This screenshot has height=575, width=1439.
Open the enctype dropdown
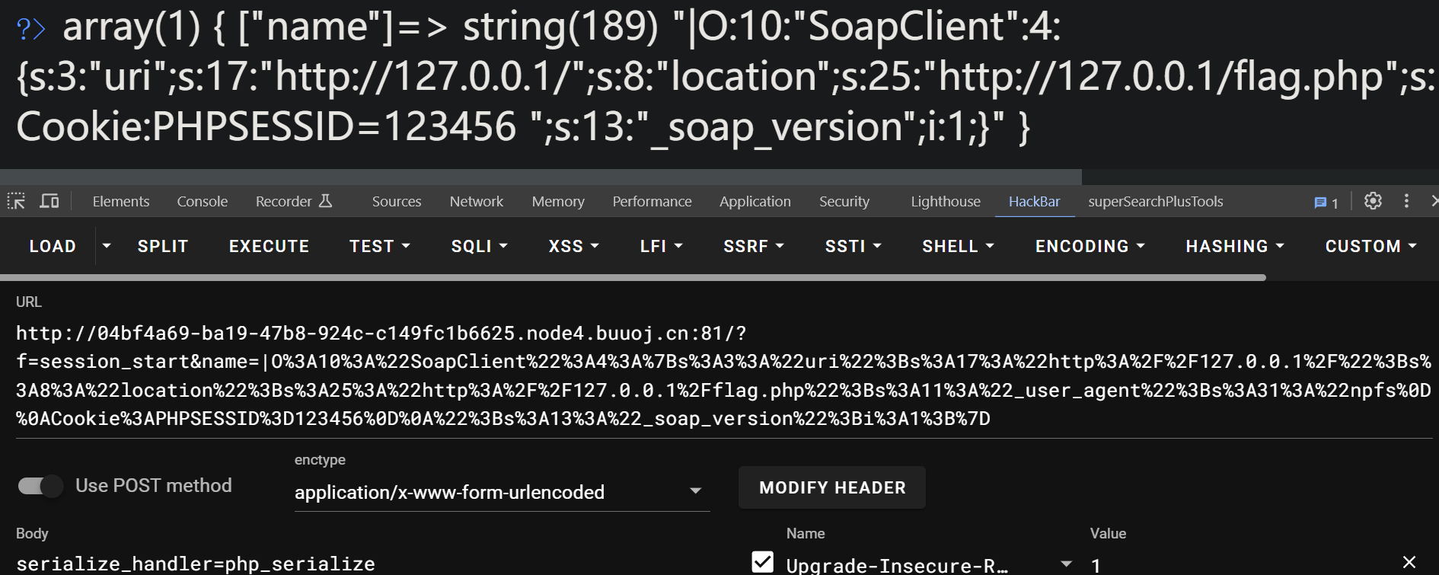coord(502,492)
